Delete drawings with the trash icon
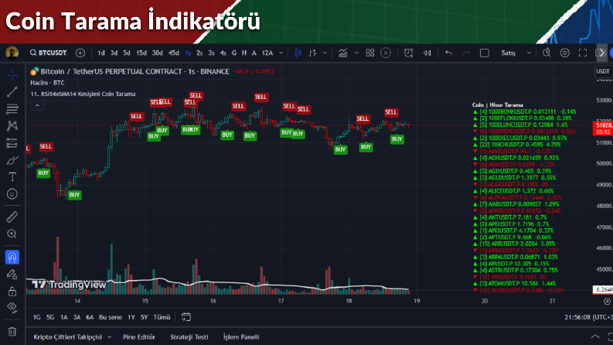 (12, 331)
